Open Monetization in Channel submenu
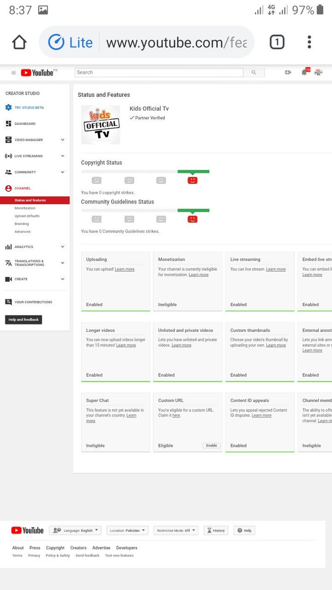Viewport: 332px width, 590px height. tap(25, 208)
